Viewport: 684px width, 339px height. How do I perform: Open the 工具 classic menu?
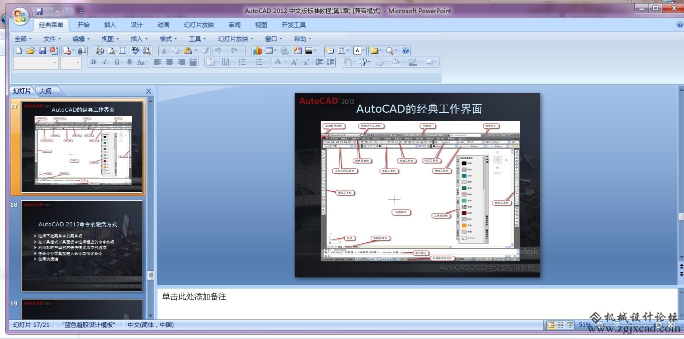point(197,39)
